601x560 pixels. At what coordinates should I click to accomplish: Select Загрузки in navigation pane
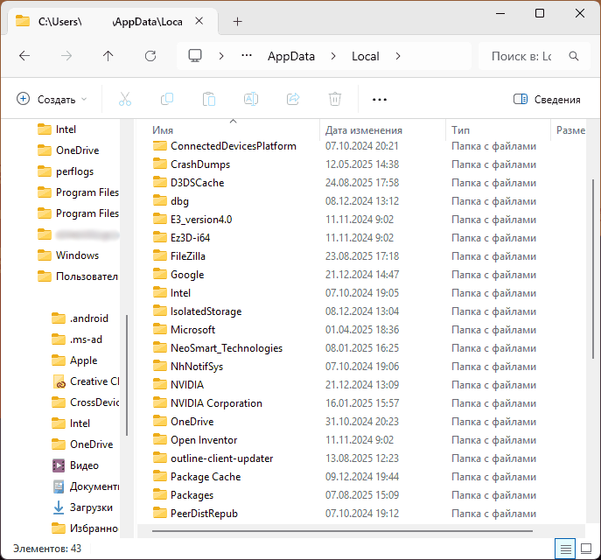pyautogui.click(x=82, y=507)
